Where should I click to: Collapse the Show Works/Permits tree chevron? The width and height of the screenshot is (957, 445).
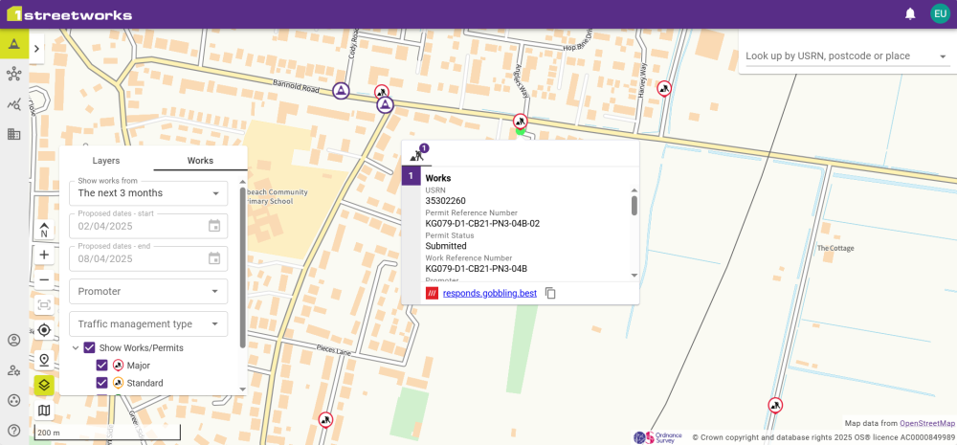coord(76,348)
